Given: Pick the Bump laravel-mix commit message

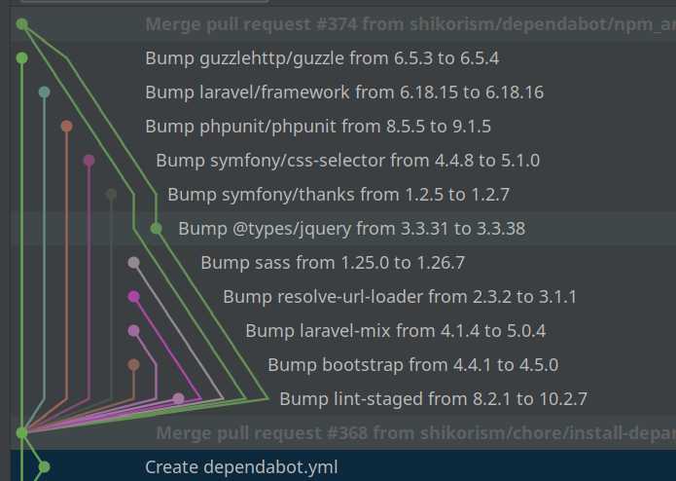Looking at the screenshot, I should 395,331.
